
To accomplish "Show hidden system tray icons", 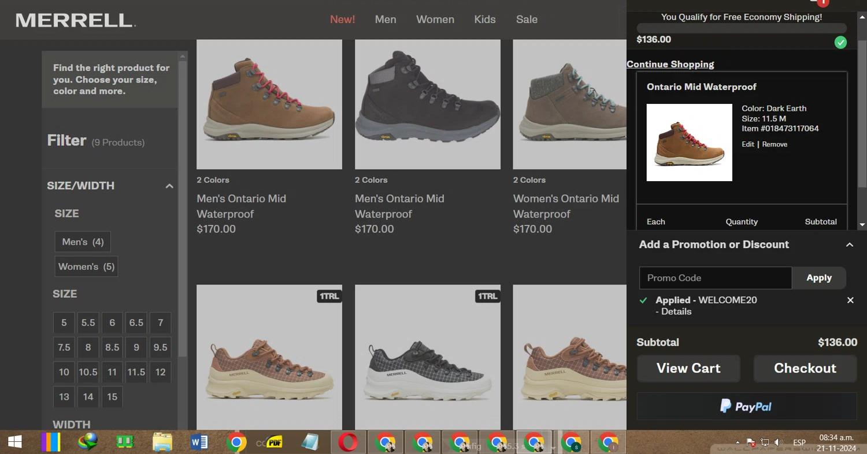I will click(x=738, y=442).
